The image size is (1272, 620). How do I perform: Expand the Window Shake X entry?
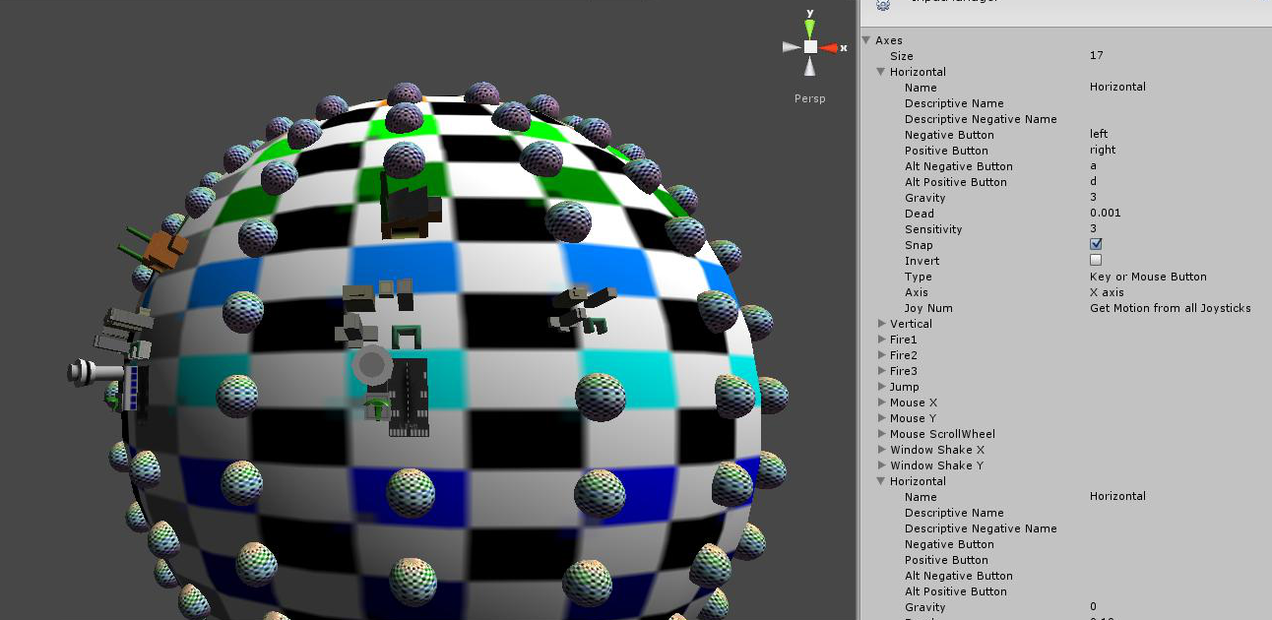click(x=881, y=450)
